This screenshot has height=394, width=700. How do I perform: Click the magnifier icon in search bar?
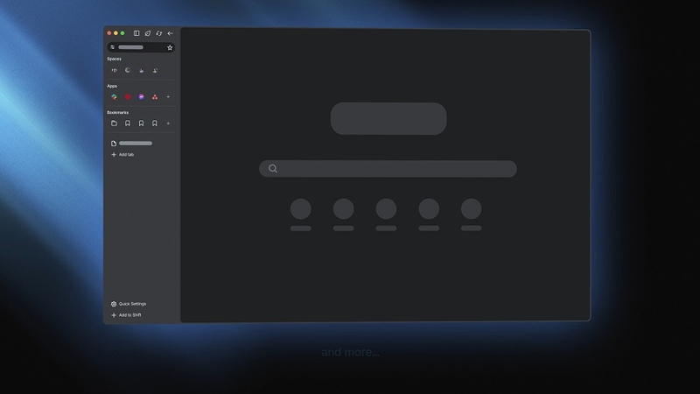[273, 168]
